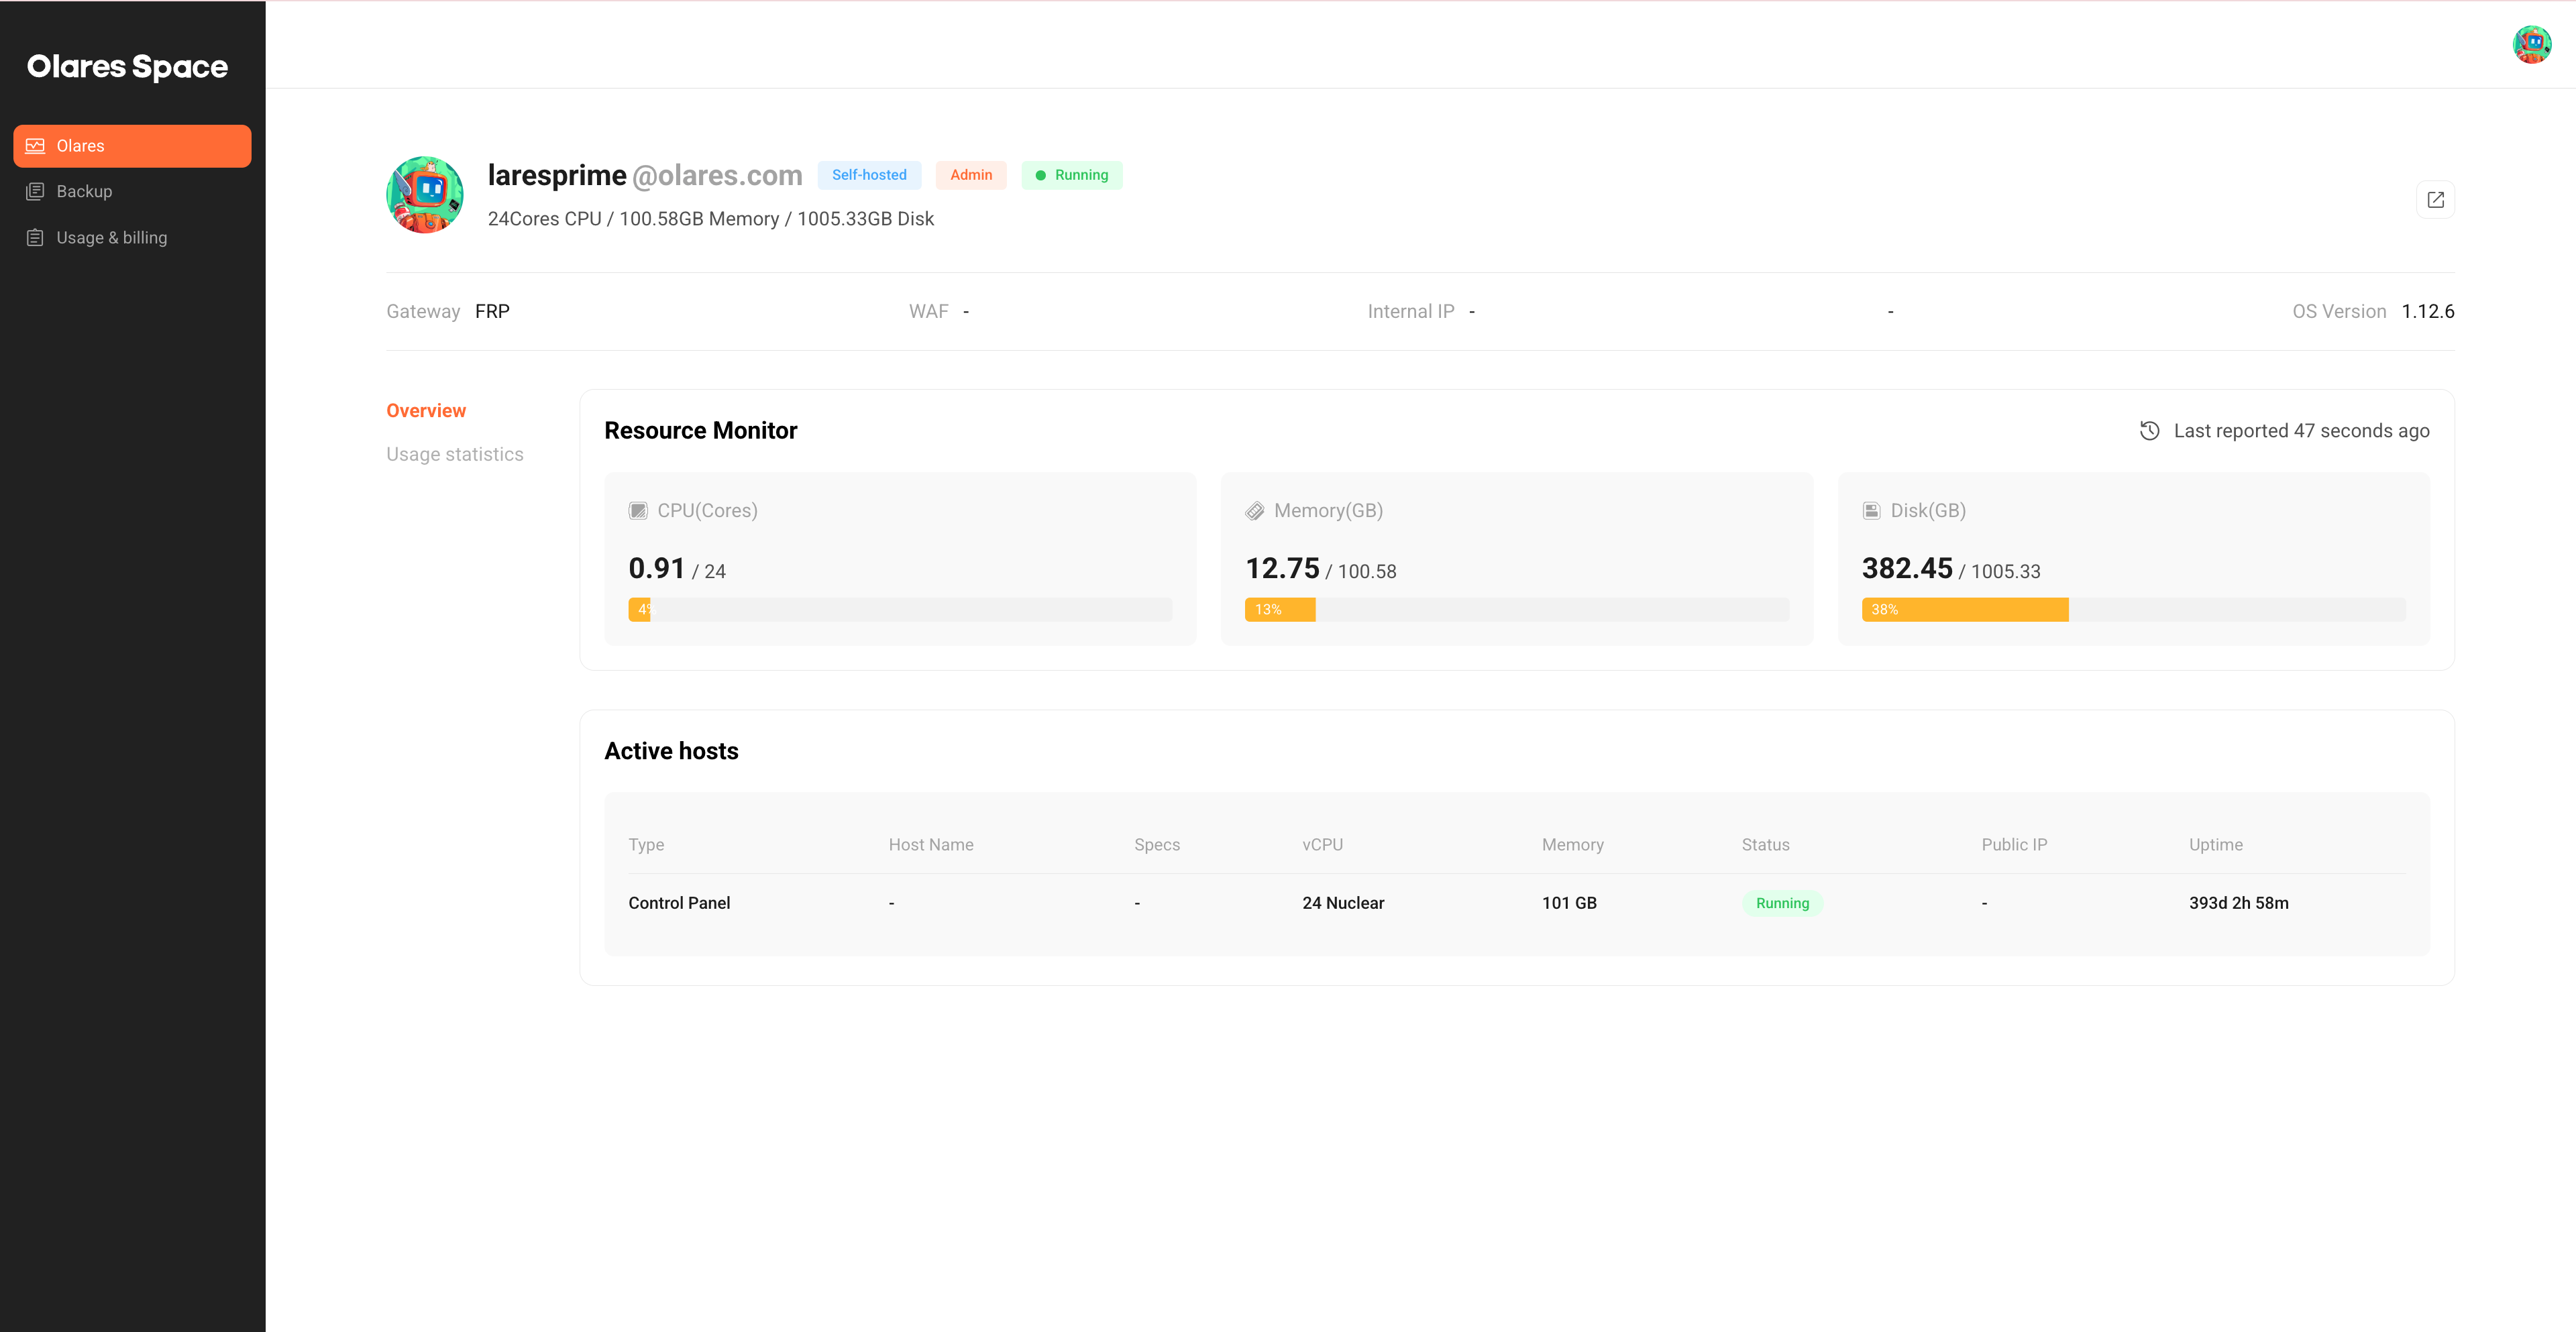Click the Admin badge

tap(971, 175)
